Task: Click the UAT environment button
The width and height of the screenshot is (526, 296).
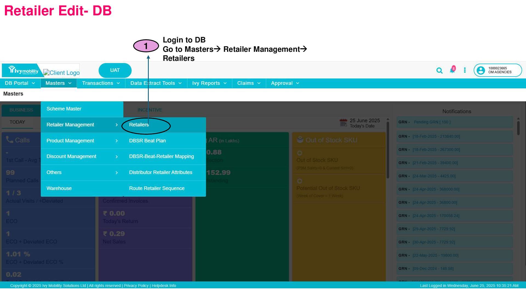Action: pyautogui.click(x=115, y=70)
